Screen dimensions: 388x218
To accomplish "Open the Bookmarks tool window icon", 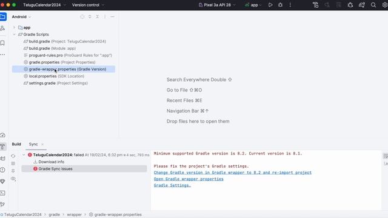I will point(2,43).
